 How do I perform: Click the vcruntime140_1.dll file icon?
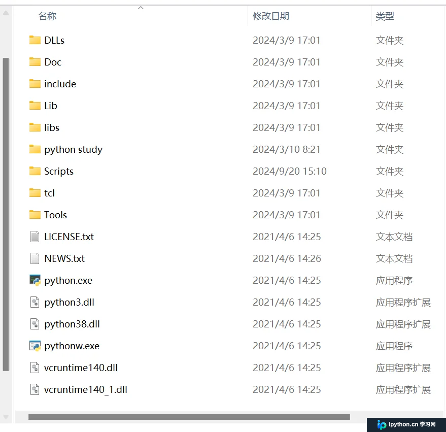(35, 389)
